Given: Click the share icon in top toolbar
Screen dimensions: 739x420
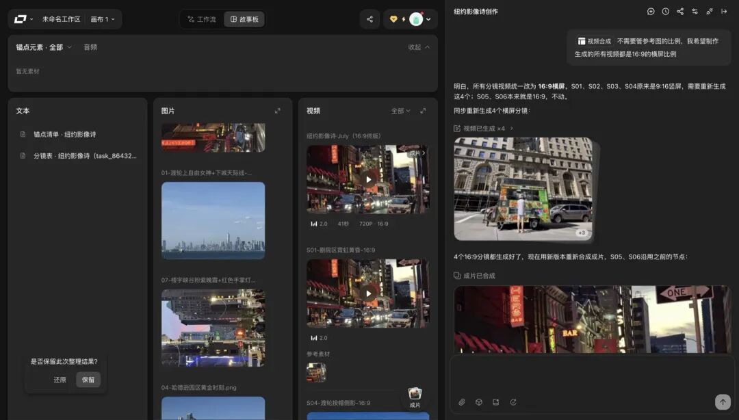Looking at the screenshot, I should [369, 19].
